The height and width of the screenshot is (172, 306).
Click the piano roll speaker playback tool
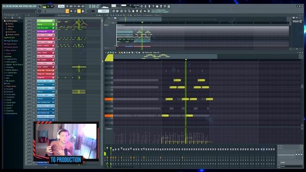tap(139, 53)
